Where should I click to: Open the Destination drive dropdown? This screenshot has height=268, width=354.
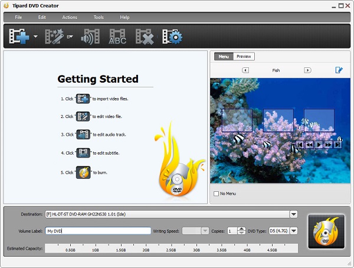pyautogui.click(x=293, y=214)
